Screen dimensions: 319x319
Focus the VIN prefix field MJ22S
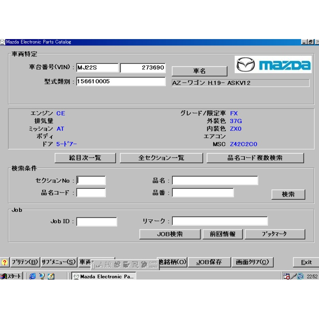click(x=97, y=67)
